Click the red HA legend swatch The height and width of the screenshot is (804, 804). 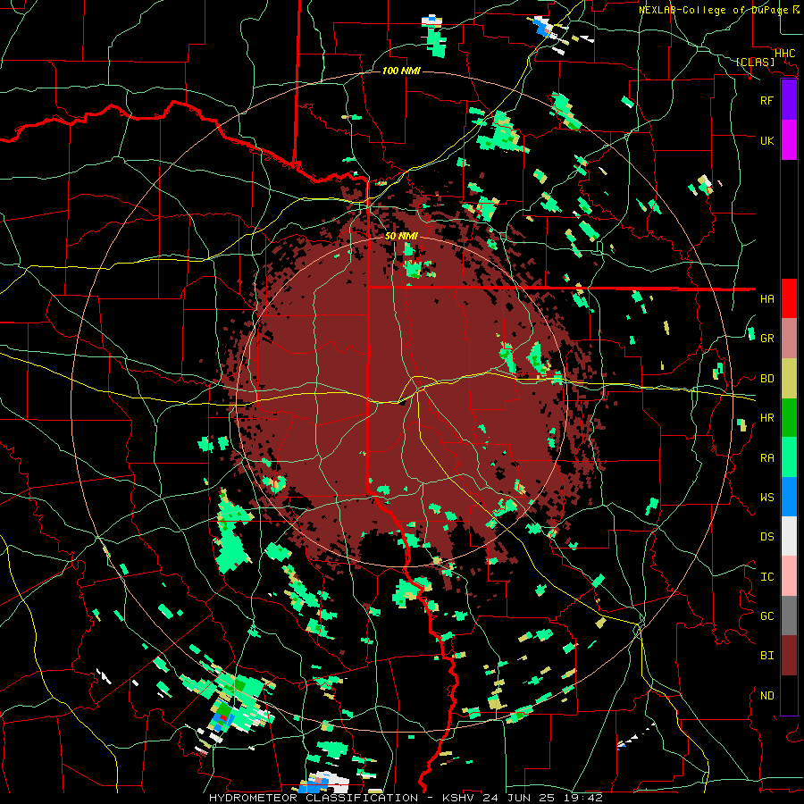click(x=789, y=298)
